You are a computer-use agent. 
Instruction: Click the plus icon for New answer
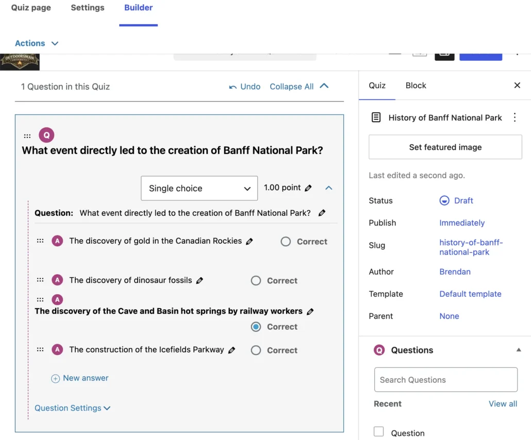coord(55,378)
